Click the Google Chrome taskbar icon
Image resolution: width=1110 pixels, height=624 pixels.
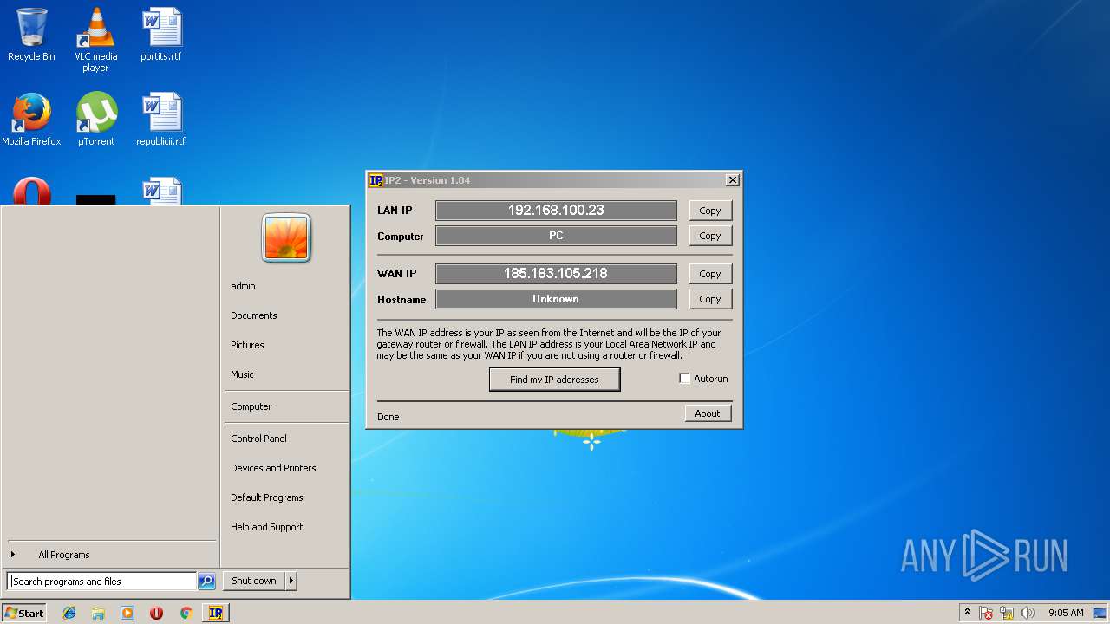pos(186,613)
